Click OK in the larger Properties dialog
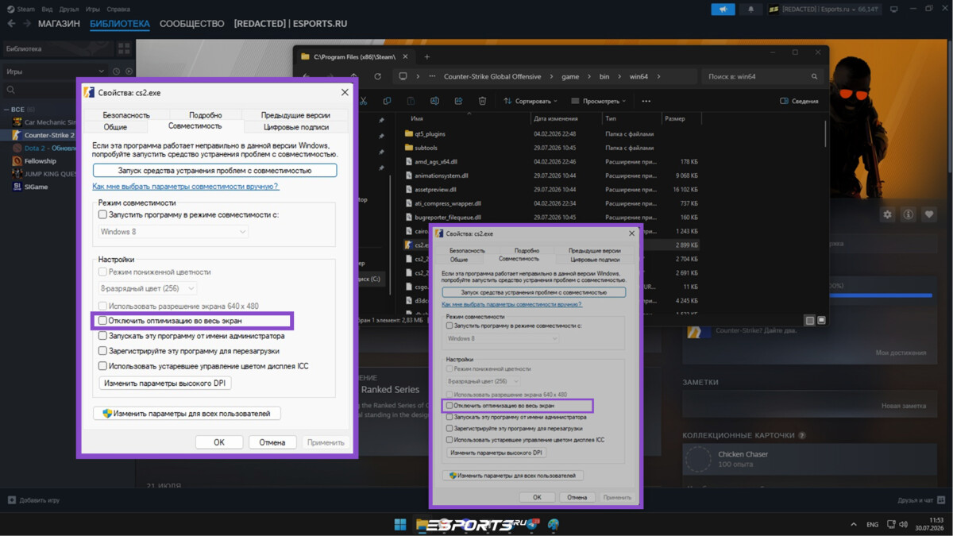The image size is (953, 536). pos(219,442)
